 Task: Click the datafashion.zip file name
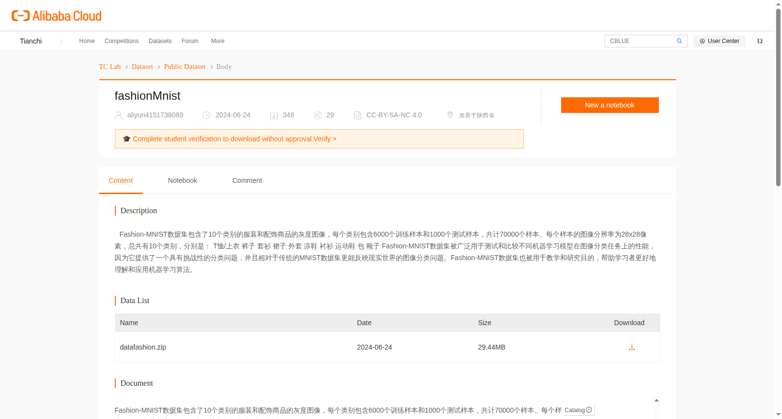pos(143,347)
